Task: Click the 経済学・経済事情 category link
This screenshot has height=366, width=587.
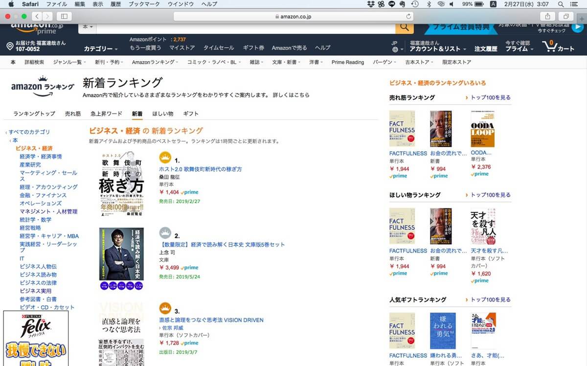Action: coord(41,157)
